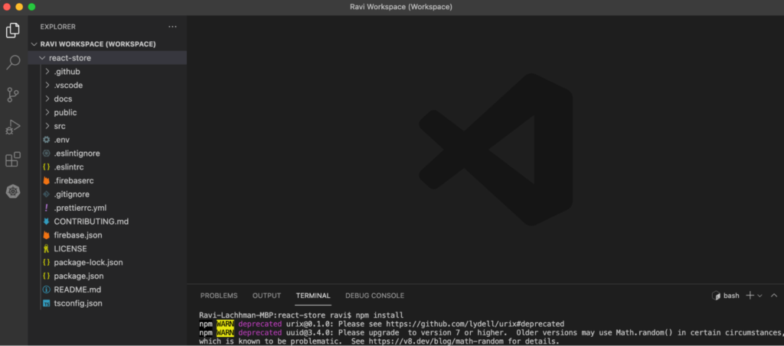Viewport: 784px width, 346px height.
Task: Maximize the panel with the up chevron
Action: coord(774,296)
